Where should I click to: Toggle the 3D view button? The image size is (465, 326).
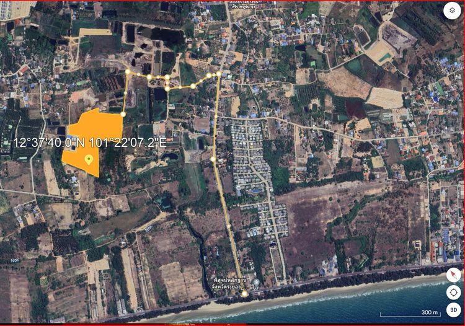pyautogui.click(x=453, y=310)
